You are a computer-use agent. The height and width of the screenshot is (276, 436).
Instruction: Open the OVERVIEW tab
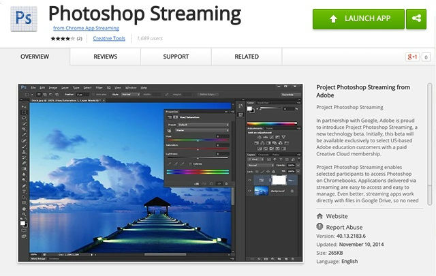tap(35, 57)
